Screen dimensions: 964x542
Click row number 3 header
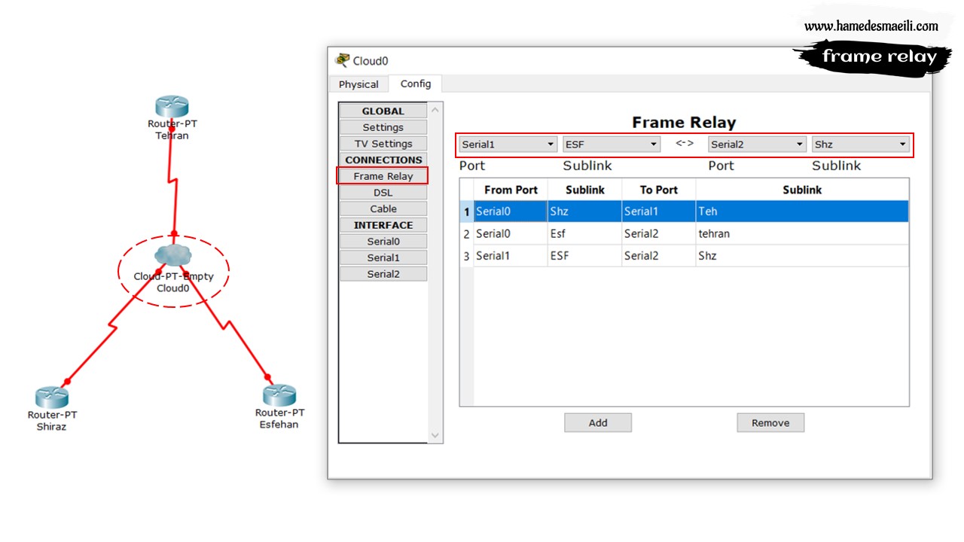point(466,256)
